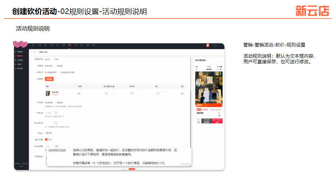Click the 营销概况 sidebar icon
The height and width of the screenshot is (189, 336).
coord(16,52)
